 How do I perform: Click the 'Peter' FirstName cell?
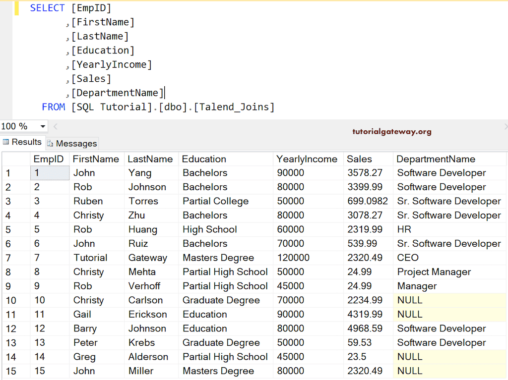(97, 342)
